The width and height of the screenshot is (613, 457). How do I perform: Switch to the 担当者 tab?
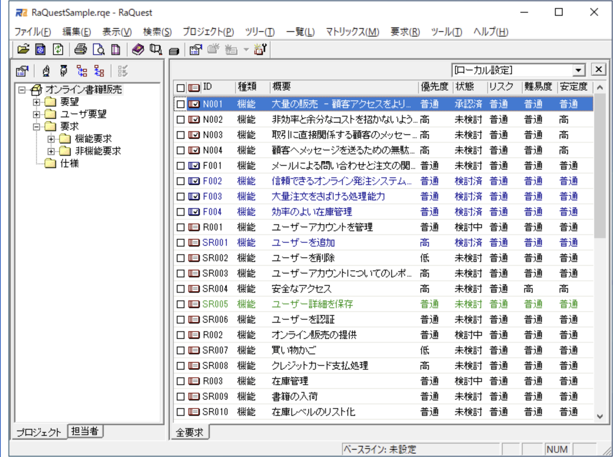pos(85,431)
